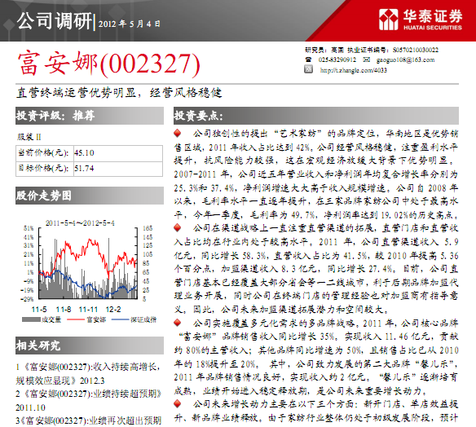Click the 165 label on chart right axis
The height and width of the screenshot is (427, 476).
click(x=148, y=228)
